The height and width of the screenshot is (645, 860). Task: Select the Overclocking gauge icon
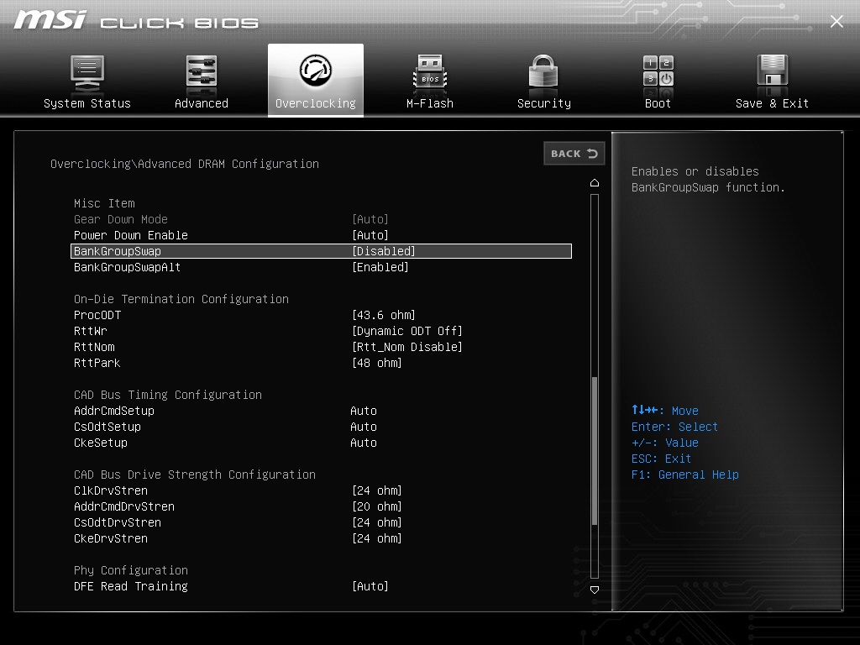[316, 71]
